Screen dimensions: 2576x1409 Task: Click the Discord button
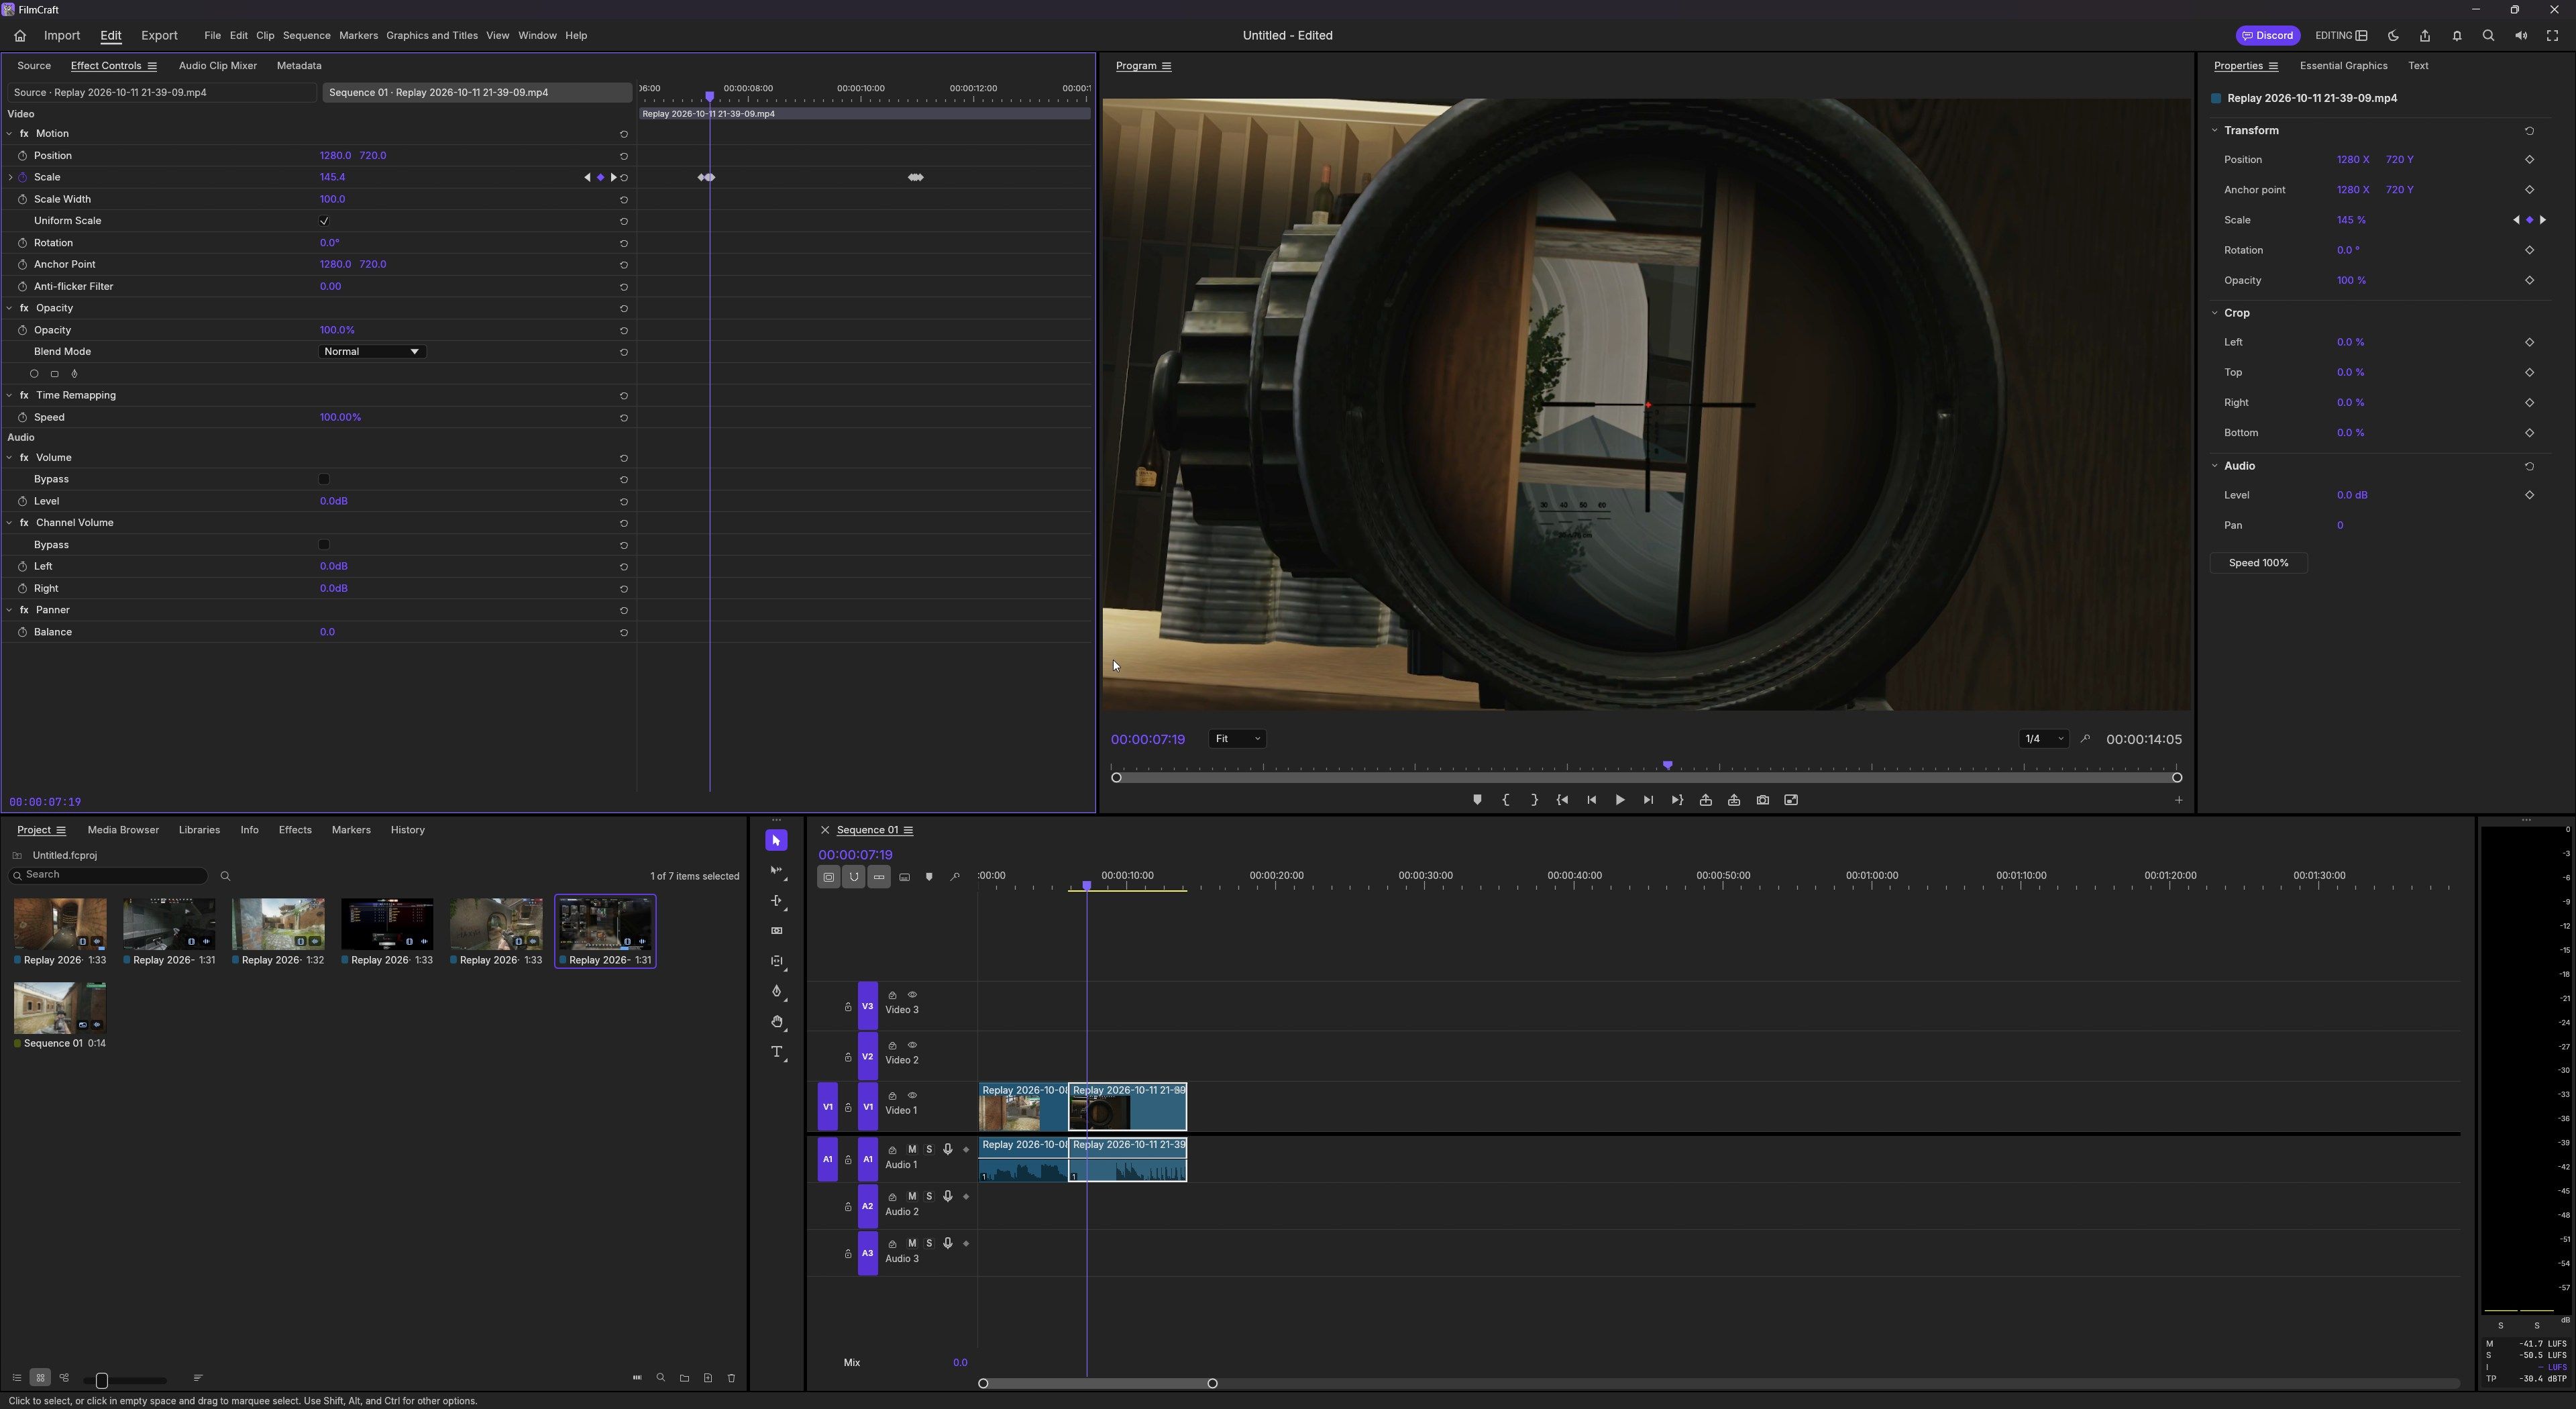(x=2267, y=36)
